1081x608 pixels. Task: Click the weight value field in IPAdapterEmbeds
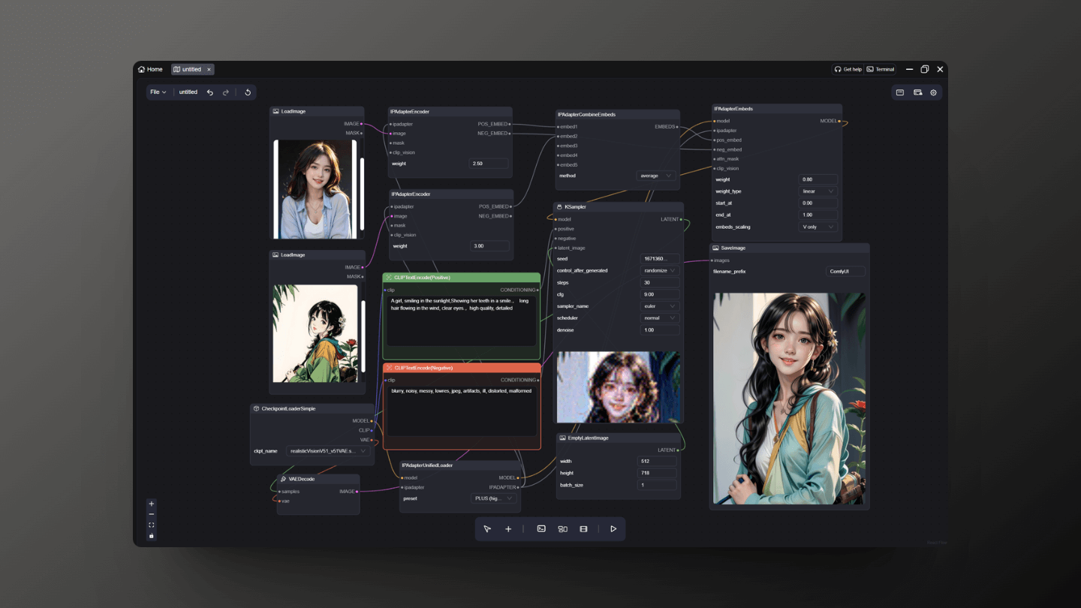pyautogui.click(x=818, y=179)
